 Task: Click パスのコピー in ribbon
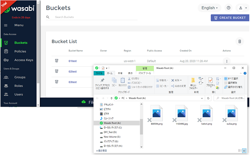point(135,83)
